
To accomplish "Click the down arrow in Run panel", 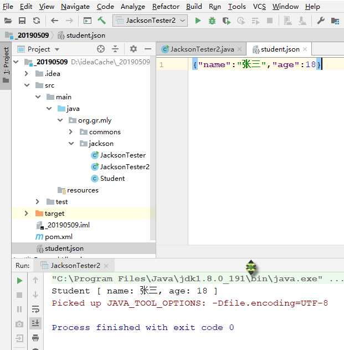I will (35, 295).
